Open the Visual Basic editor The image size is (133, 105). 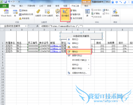(6, 13)
